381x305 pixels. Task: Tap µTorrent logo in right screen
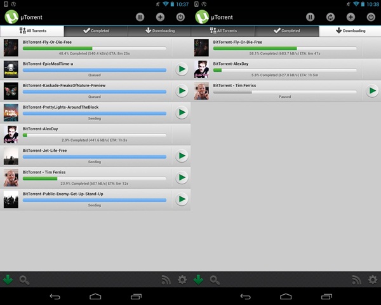[202, 17]
